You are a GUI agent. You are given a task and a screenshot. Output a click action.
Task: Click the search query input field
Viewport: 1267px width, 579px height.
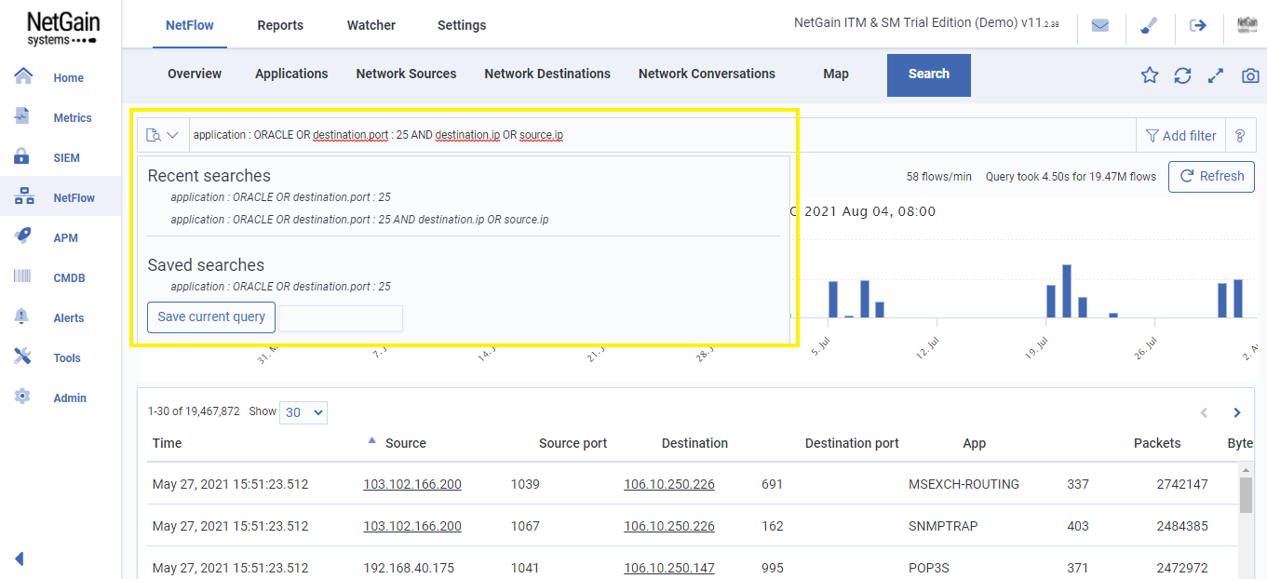point(661,135)
